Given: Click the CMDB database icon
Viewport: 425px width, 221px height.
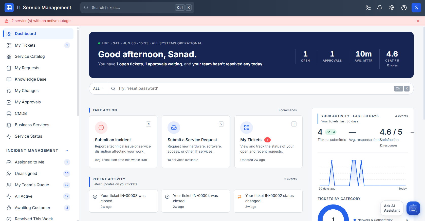Looking at the screenshot, I should 9,114.
